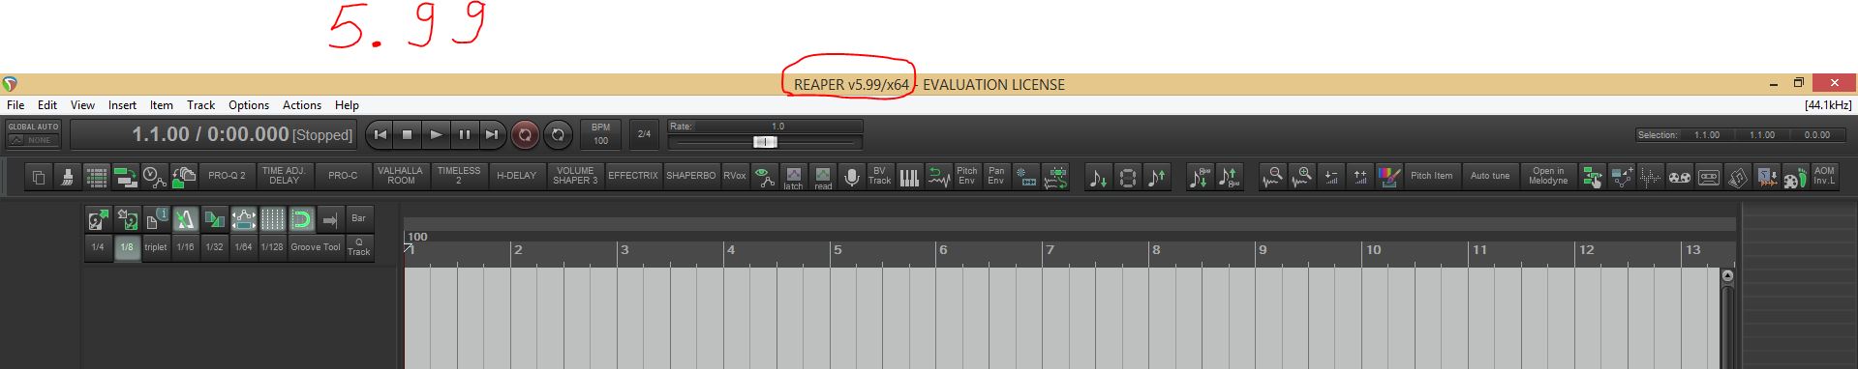Click the tape reel icon
Viewport: 1858px width, 369px height.
click(x=1680, y=177)
